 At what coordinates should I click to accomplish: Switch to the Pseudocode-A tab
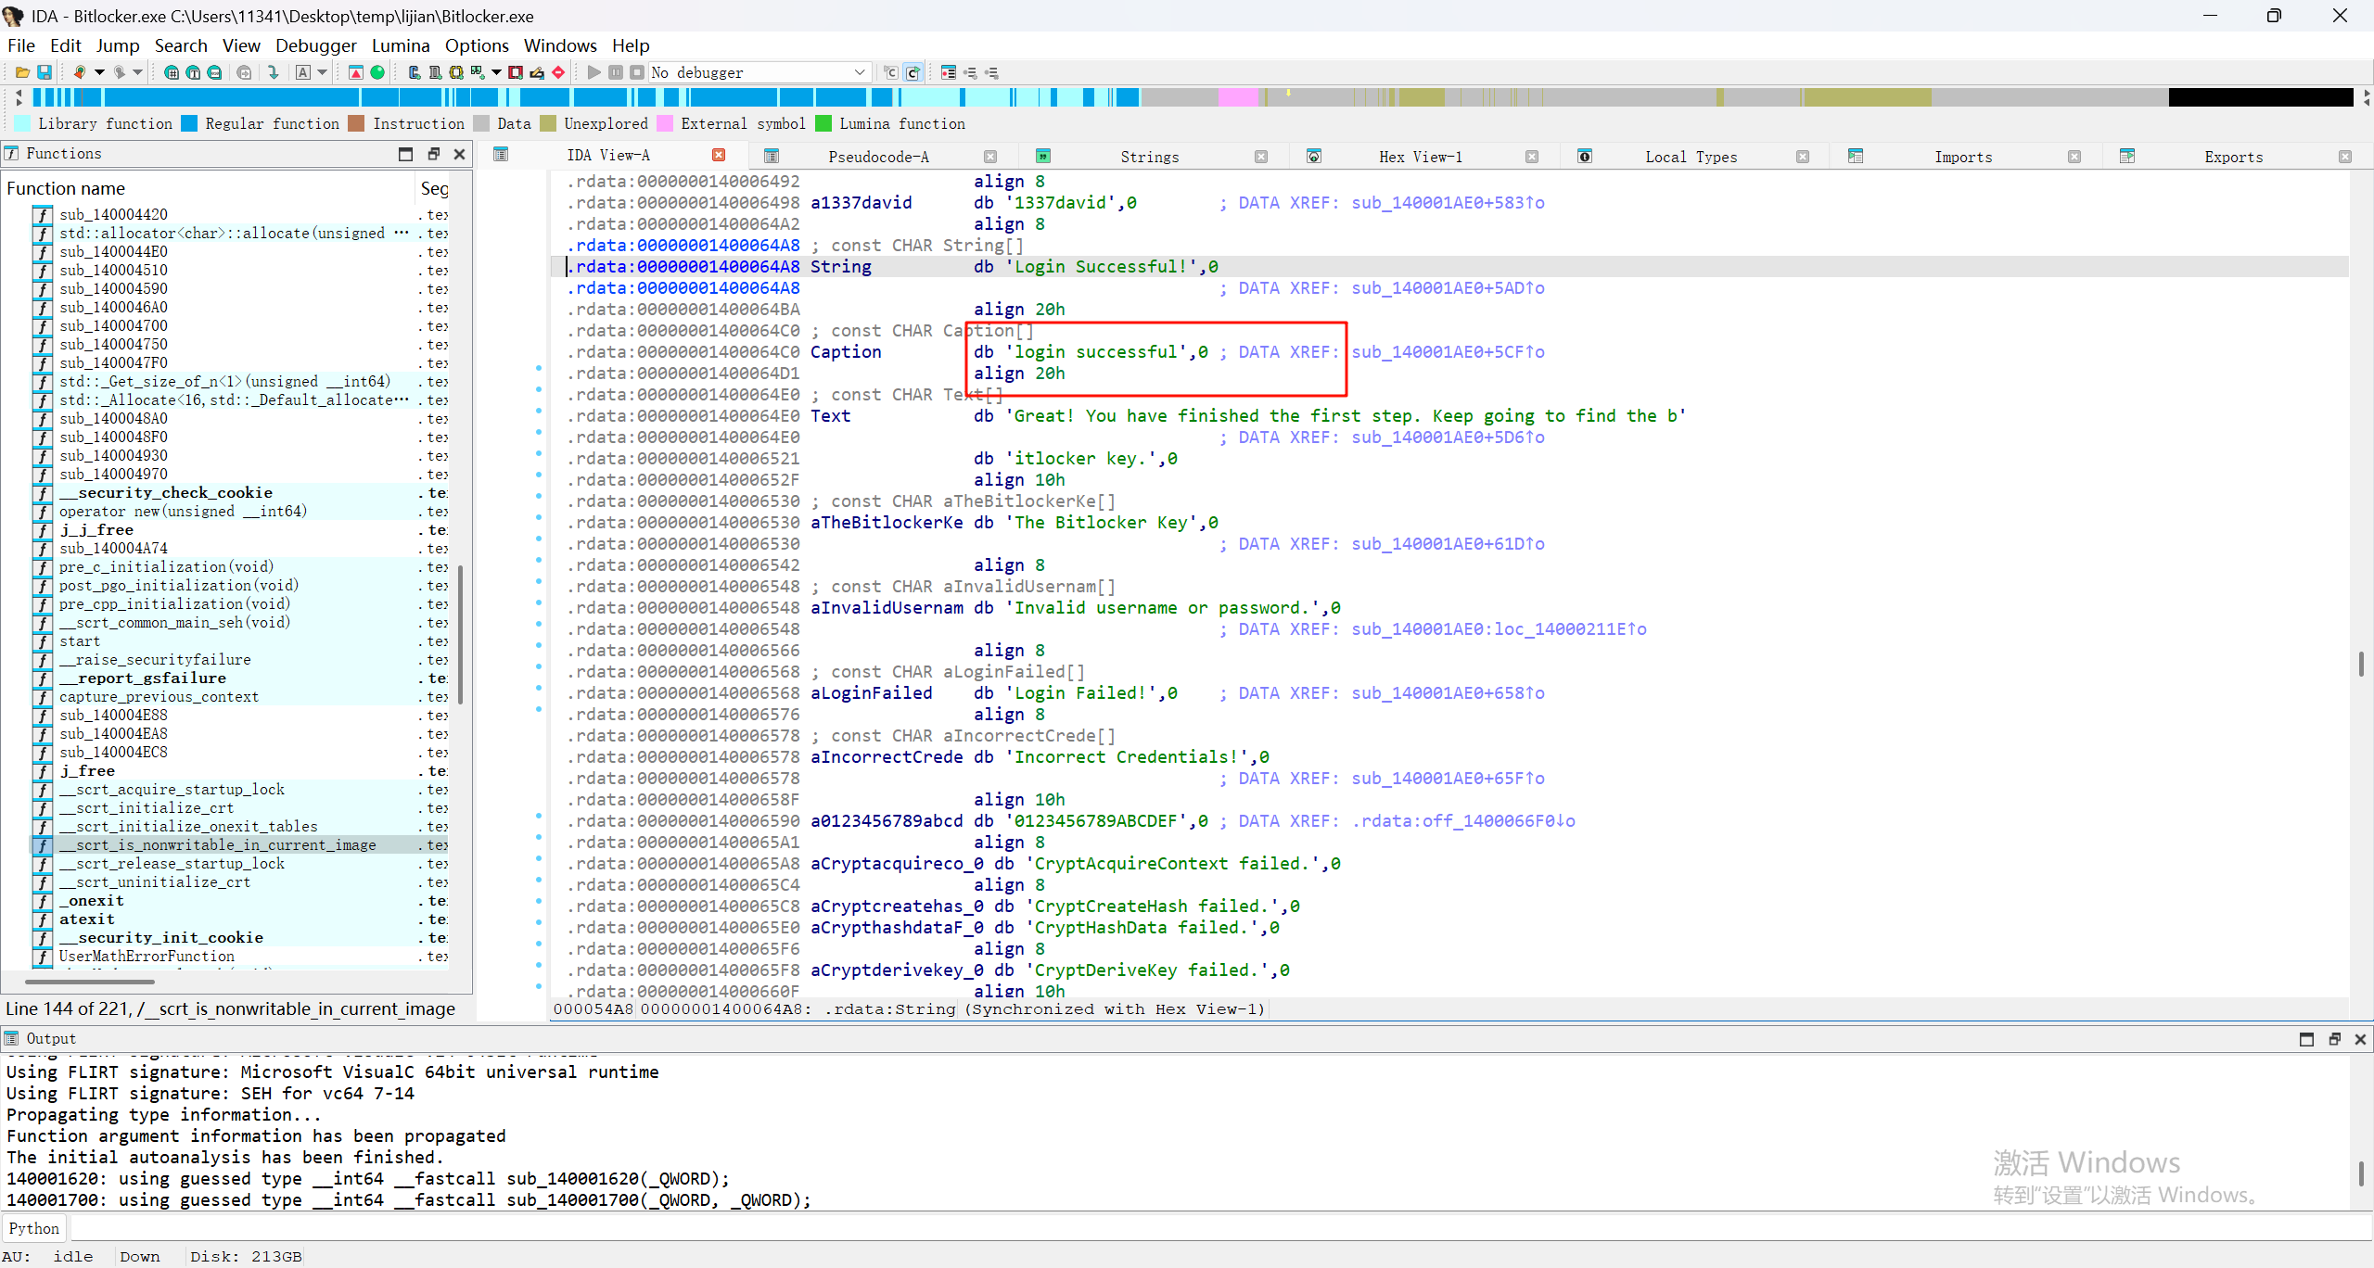point(877,157)
